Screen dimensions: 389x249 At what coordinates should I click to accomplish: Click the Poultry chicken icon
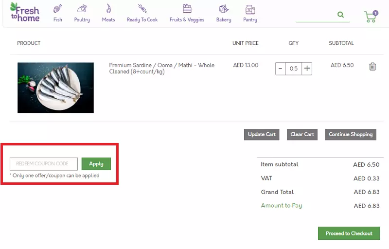pyautogui.click(x=82, y=9)
